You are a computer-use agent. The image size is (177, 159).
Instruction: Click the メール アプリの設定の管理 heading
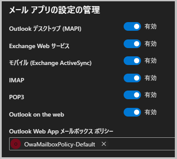click(55, 10)
